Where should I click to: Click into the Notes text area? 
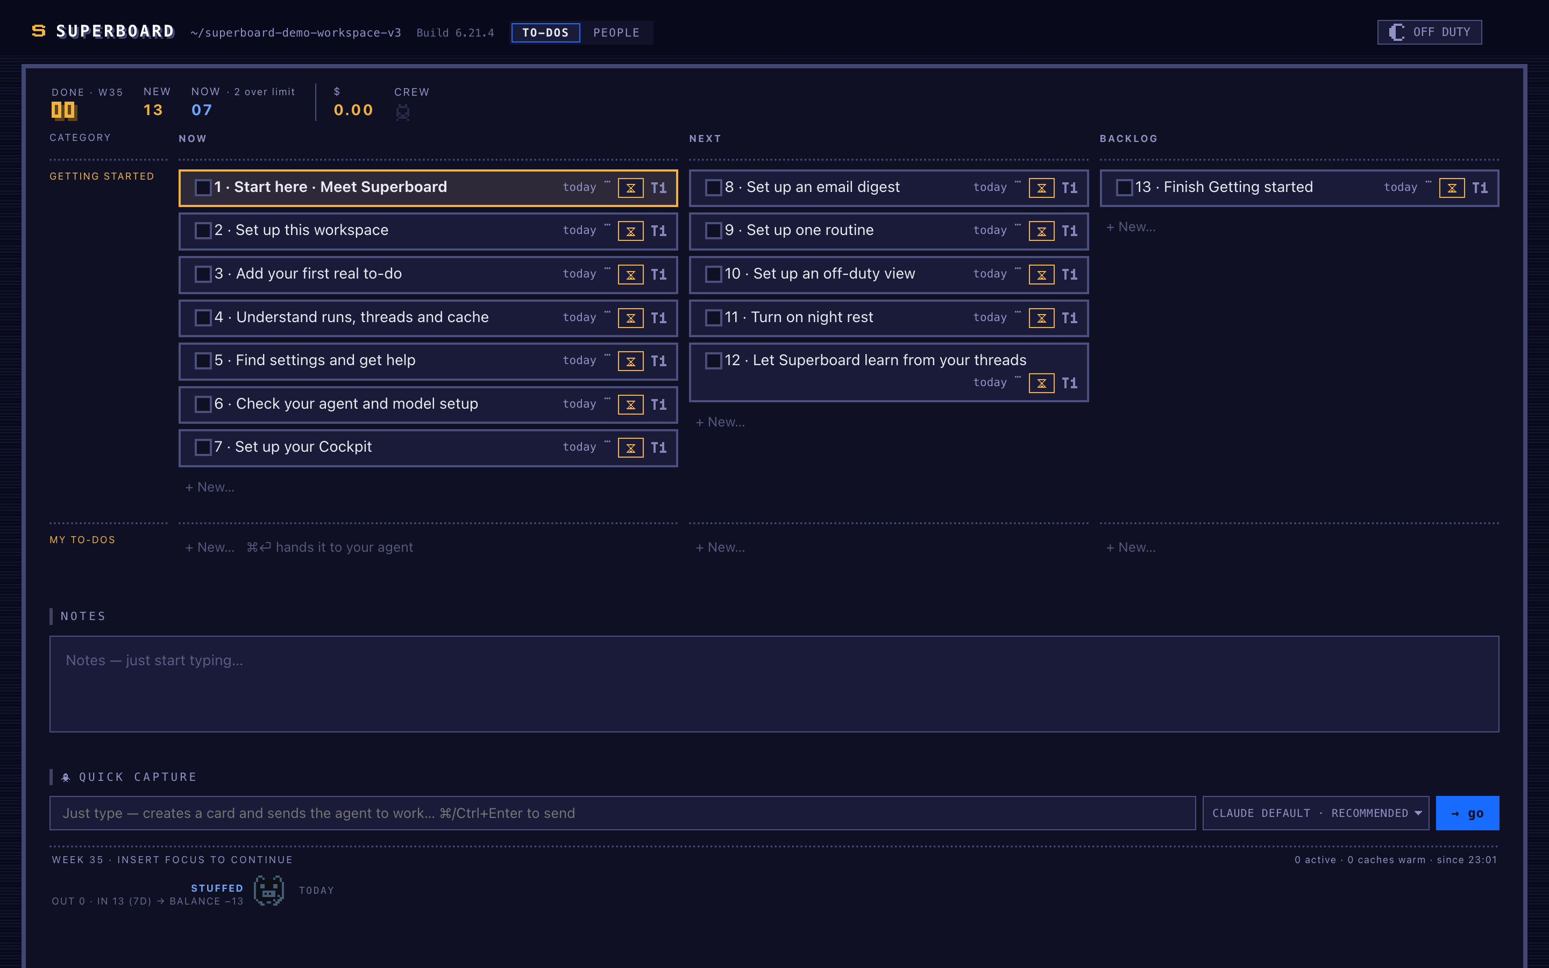(x=774, y=684)
